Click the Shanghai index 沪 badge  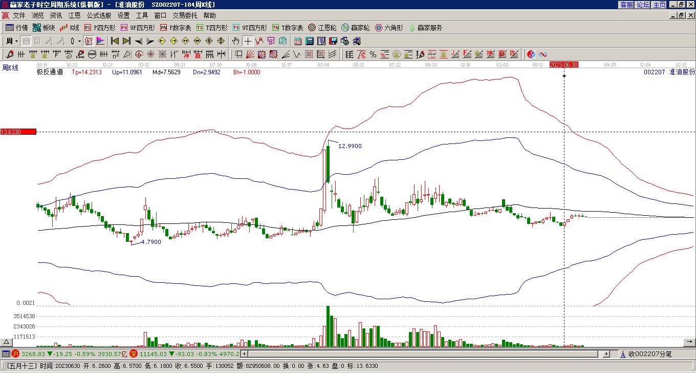[15, 354]
